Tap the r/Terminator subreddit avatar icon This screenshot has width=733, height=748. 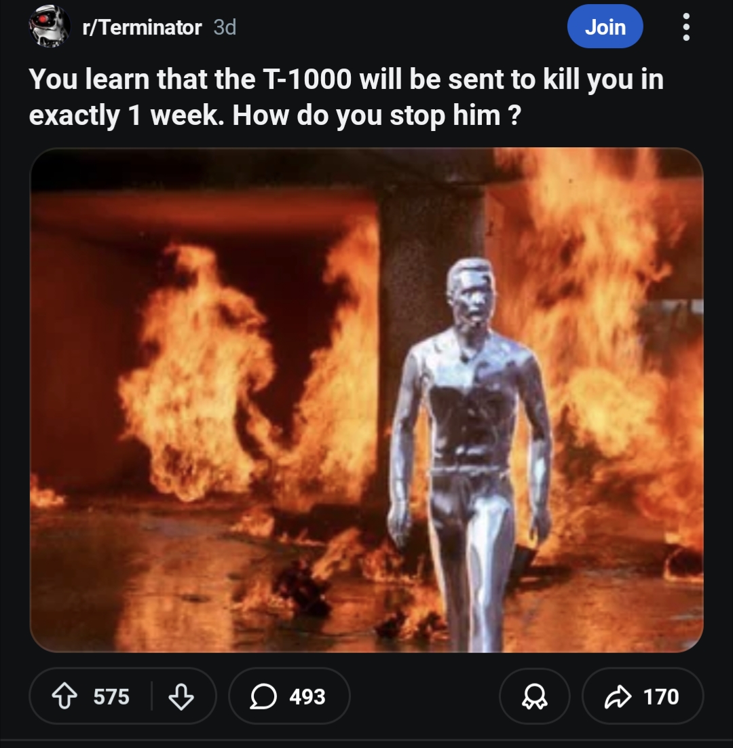[x=50, y=27]
